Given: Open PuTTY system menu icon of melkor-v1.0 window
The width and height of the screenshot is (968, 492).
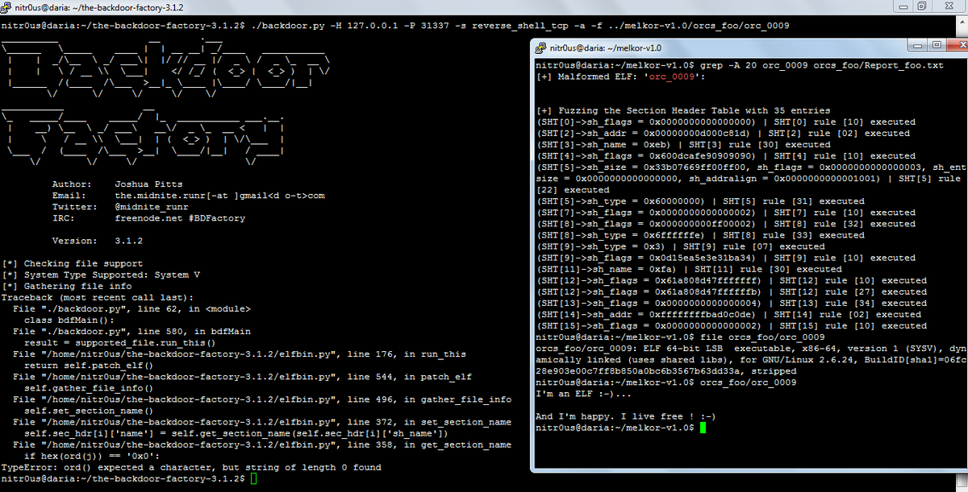Looking at the screenshot, I should [542, 48].
